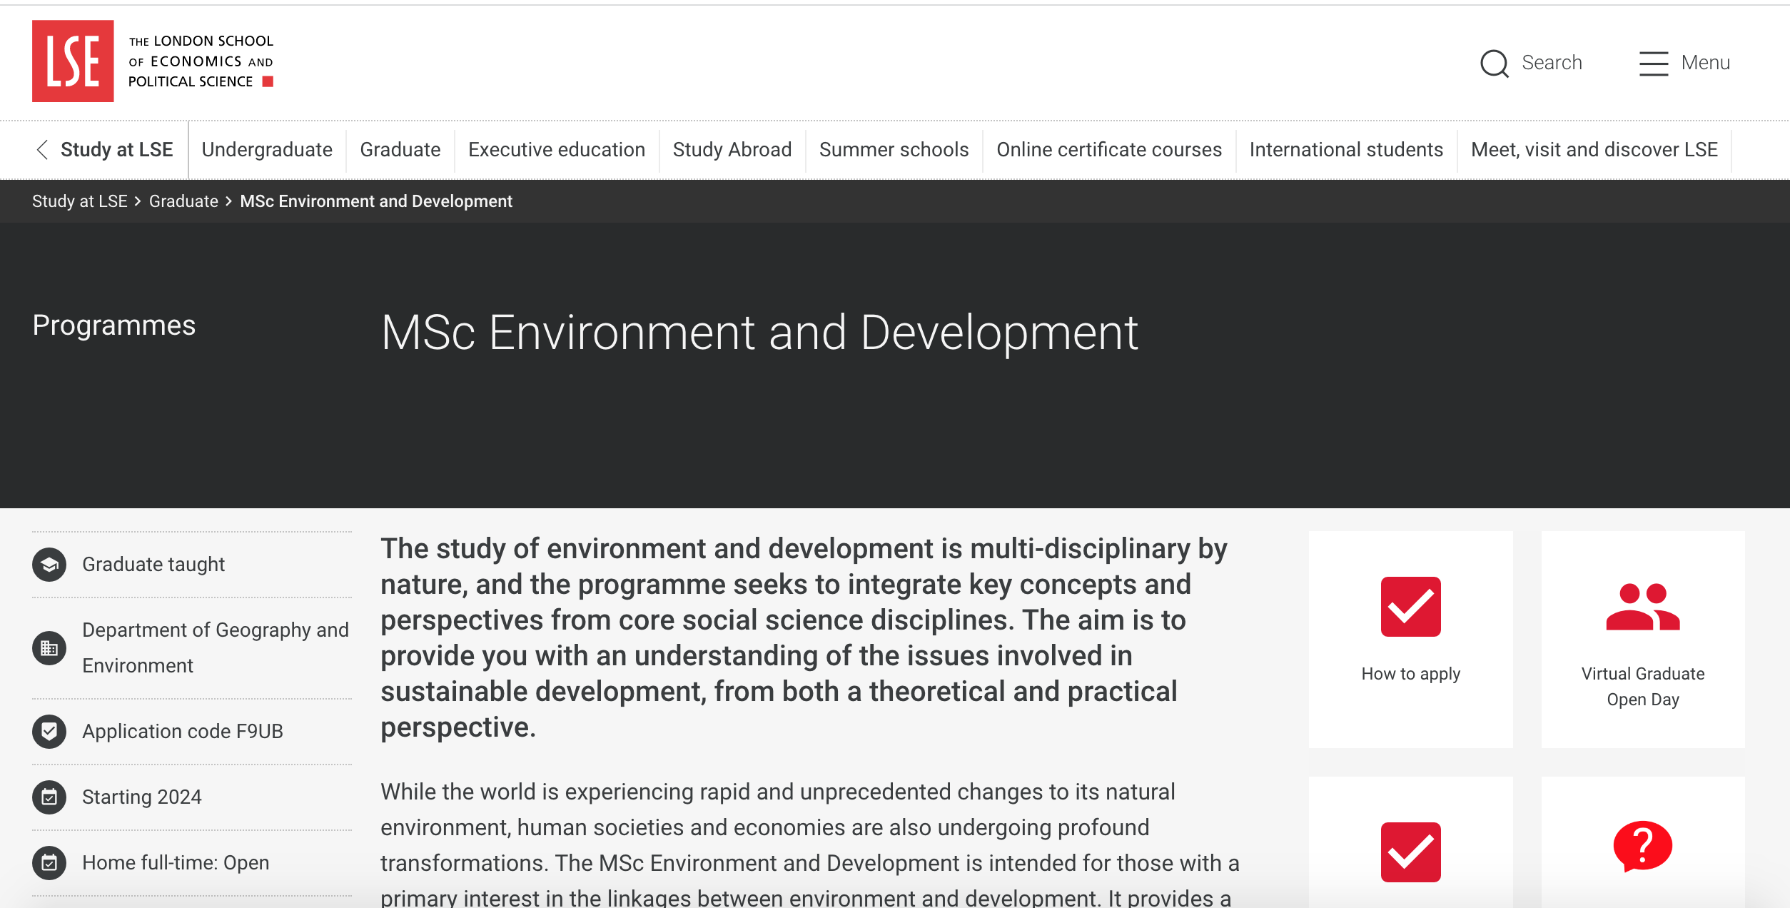Select the Summer schools tab

click(894, 150)
